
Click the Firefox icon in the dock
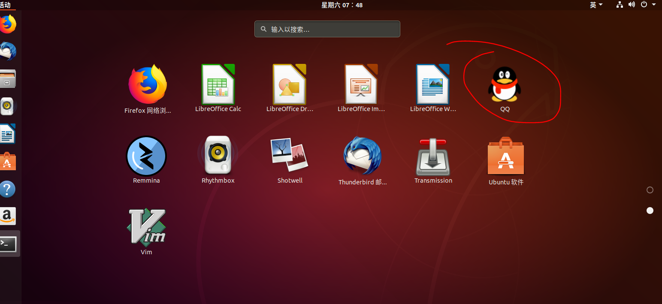tap(8, 24)
